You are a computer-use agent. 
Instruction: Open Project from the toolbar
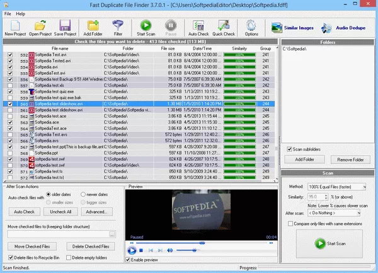40,28
